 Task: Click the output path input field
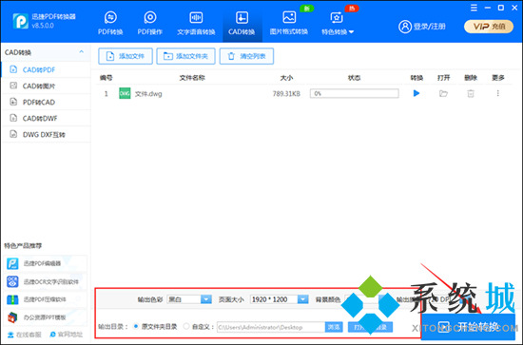tap(271, 327)
